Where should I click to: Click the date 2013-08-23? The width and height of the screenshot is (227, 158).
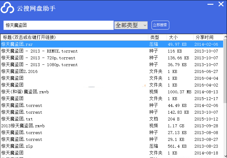[x=206, y=146]
